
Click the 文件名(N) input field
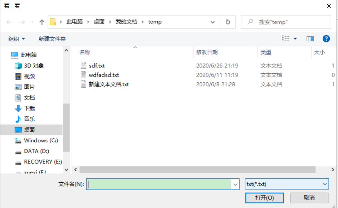[160, 184]
